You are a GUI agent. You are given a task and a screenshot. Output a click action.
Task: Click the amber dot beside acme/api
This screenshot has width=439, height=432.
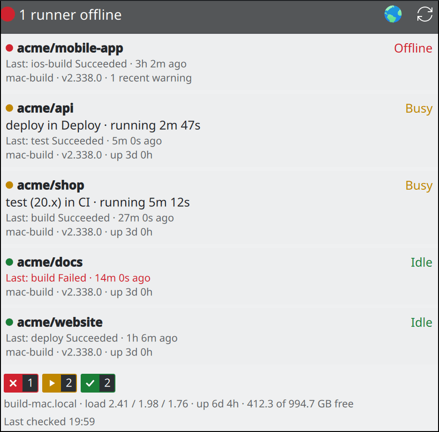click(x=9, y=108)
